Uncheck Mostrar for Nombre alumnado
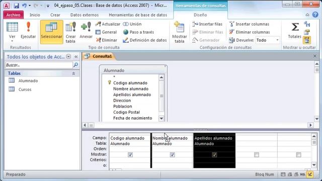This screenshot has width=322, height=181. (172, 155)
